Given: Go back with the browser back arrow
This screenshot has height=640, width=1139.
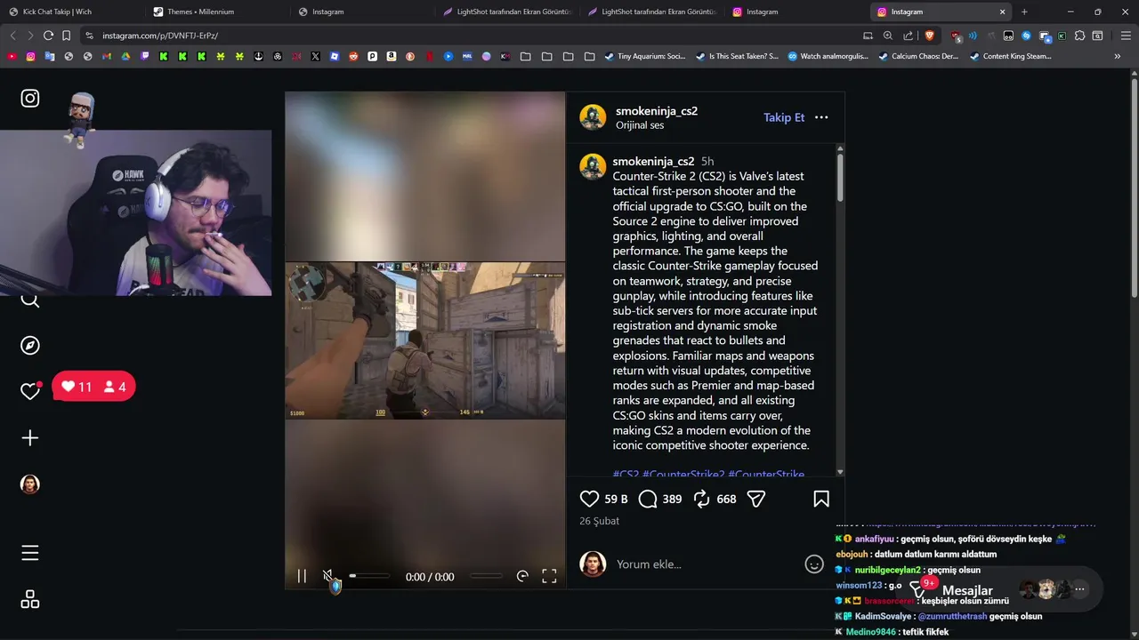Looking at the screenshot, I should point(12,36).
